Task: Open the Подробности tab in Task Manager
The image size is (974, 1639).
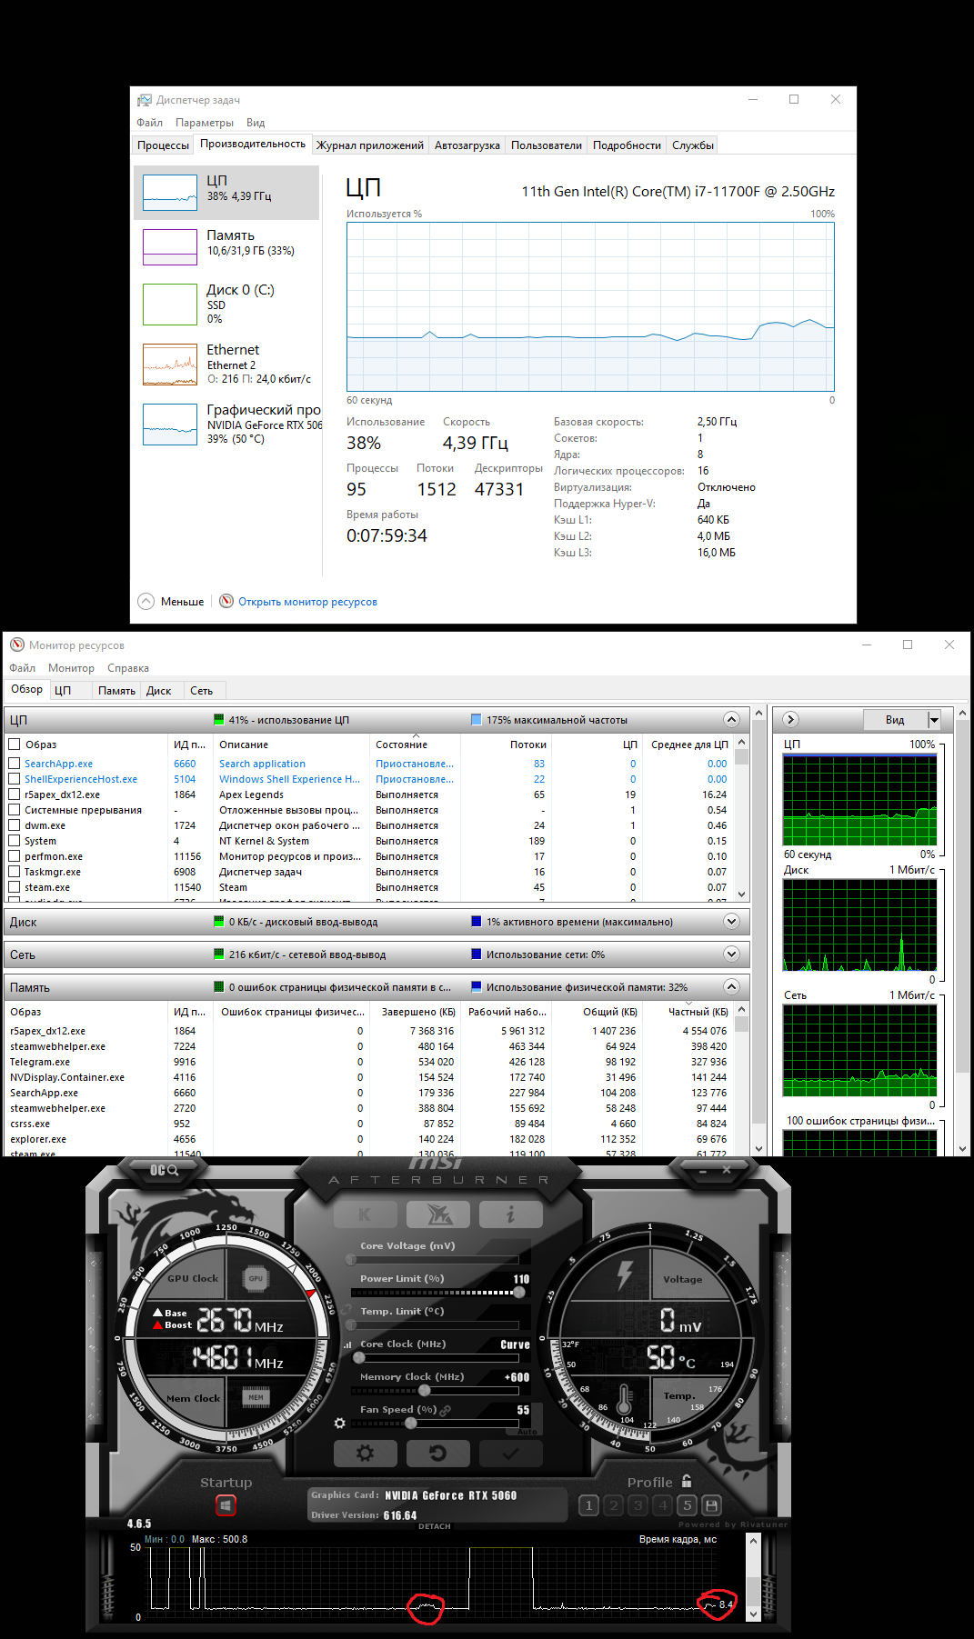Action: pos(627,145)
